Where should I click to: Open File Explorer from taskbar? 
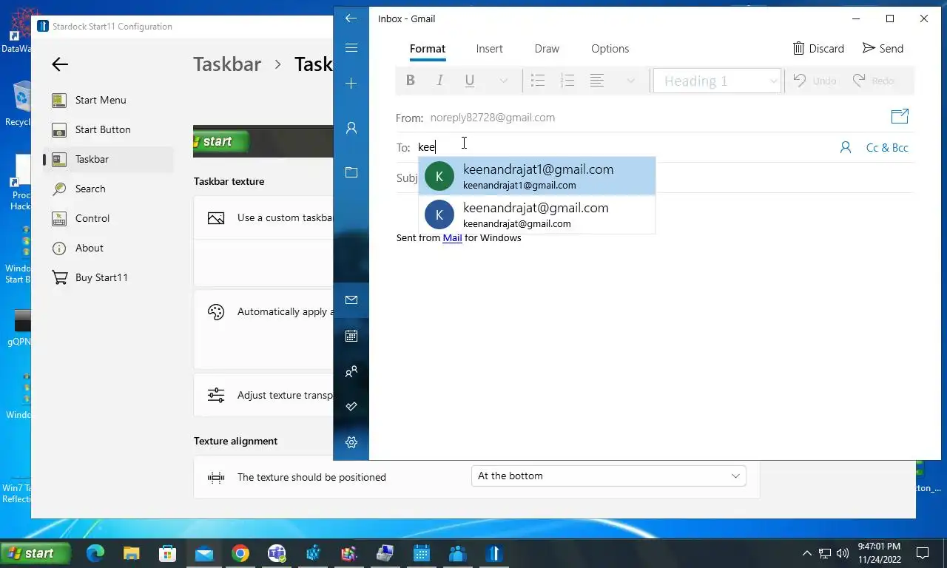[132, 553]
